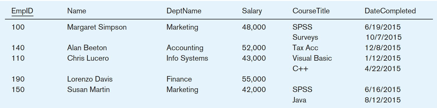Click the Margaret Simpson name cell

(x=97, y=28)
